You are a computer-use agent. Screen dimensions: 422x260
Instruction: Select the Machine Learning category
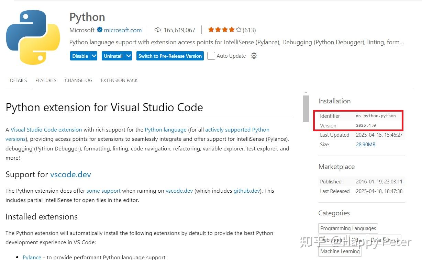pos(340,251)
